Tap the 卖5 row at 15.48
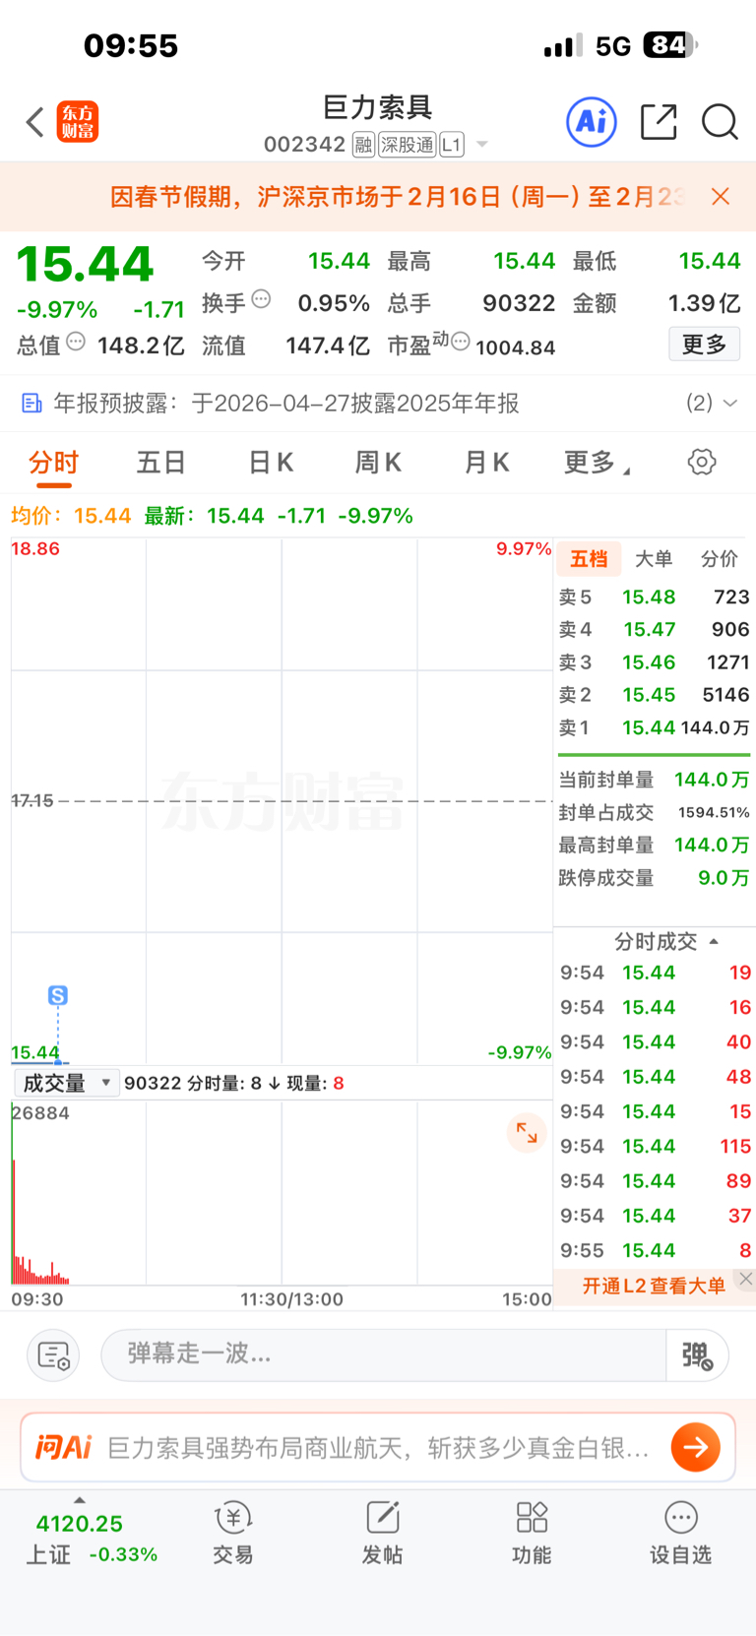This screenshot has height=1636, width=756. (655, 598)
